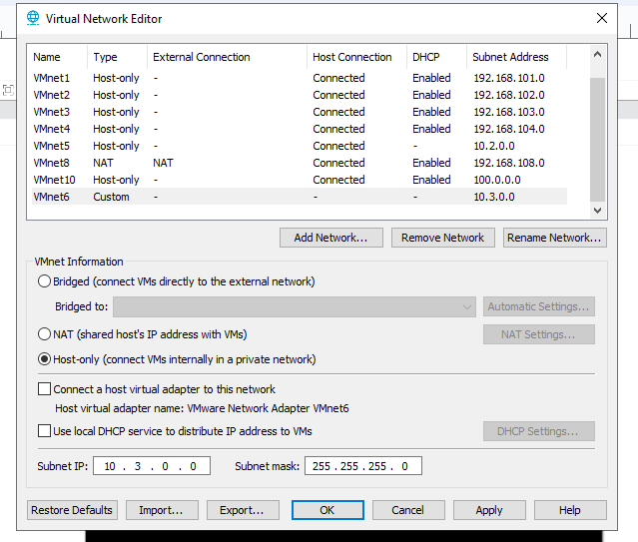The image size is (638, 542).
Task: Confirm with the OK button
Action: pyautogui.click(x=327, y=510)
